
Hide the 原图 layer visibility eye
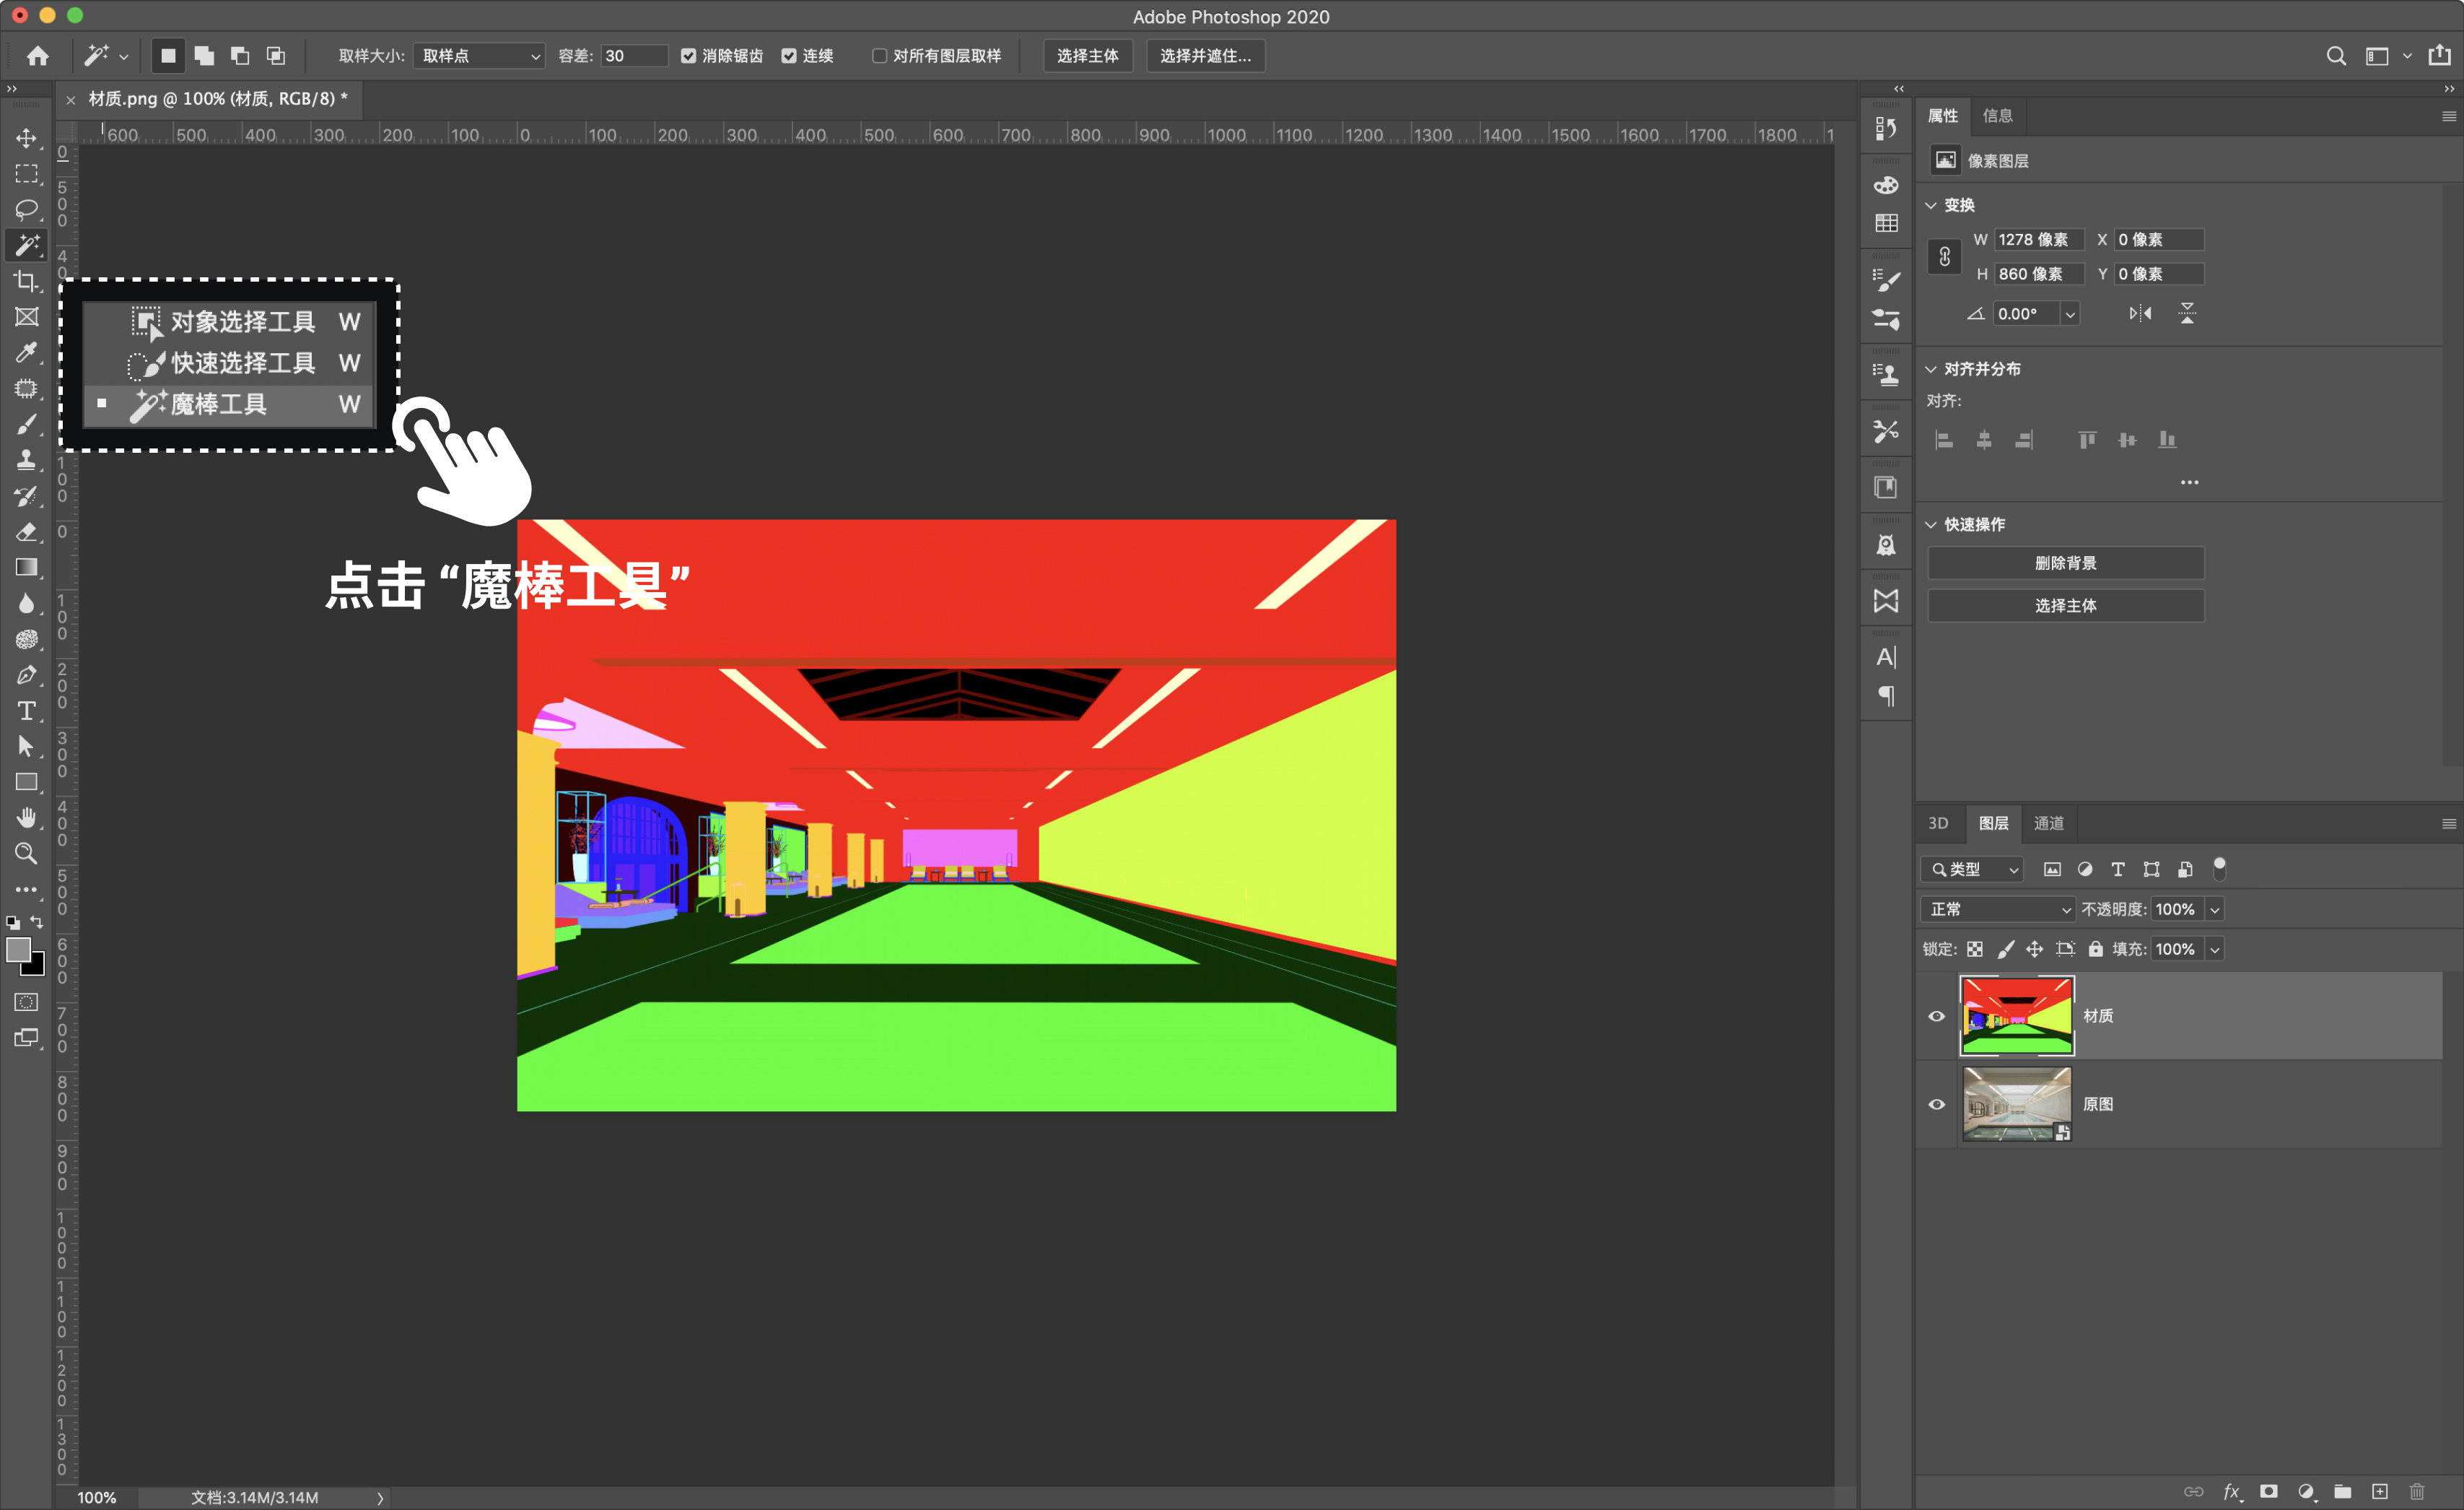[x=1936, y=1103]
